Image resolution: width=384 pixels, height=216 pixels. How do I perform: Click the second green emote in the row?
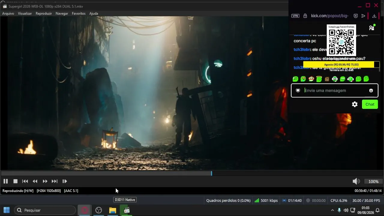click(303, 79)
